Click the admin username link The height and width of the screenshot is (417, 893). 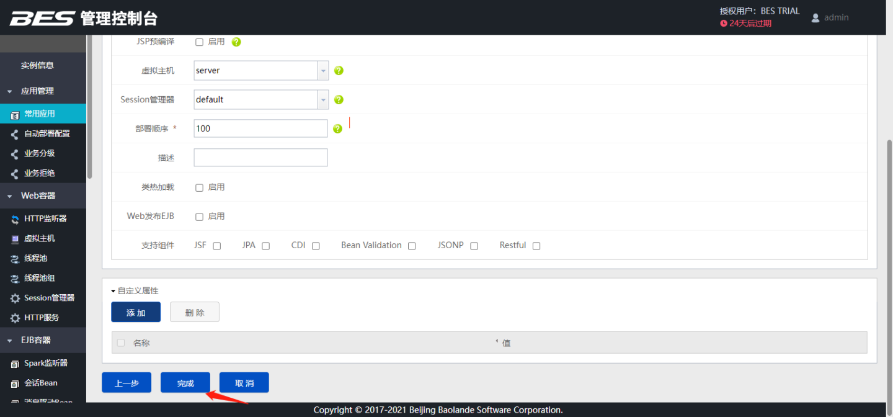(837, 17)
